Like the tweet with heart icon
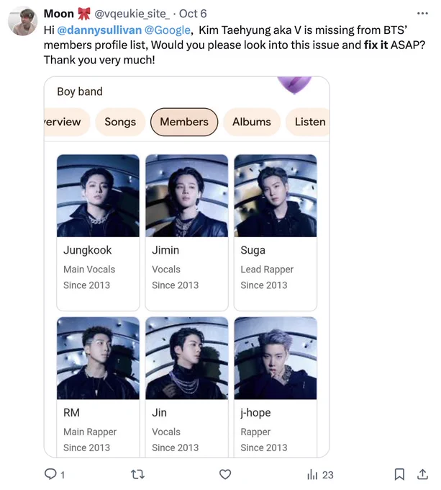The height and width of the screenshot is (490, 441). click(225, 474)
